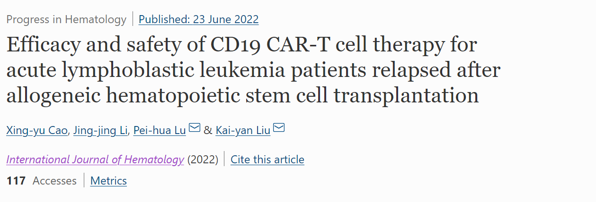
Task: Select the Jing-jing Li author link
Action: tap(100, 131)
